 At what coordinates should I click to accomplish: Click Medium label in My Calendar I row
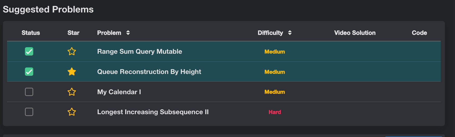275,92
